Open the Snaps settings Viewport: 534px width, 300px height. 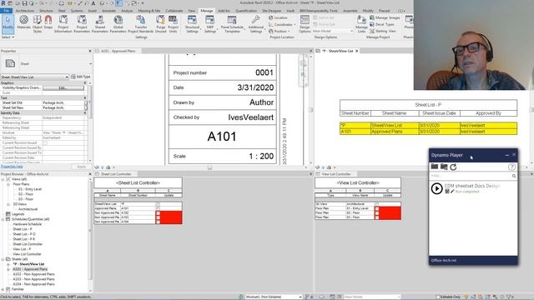point(48,23)
